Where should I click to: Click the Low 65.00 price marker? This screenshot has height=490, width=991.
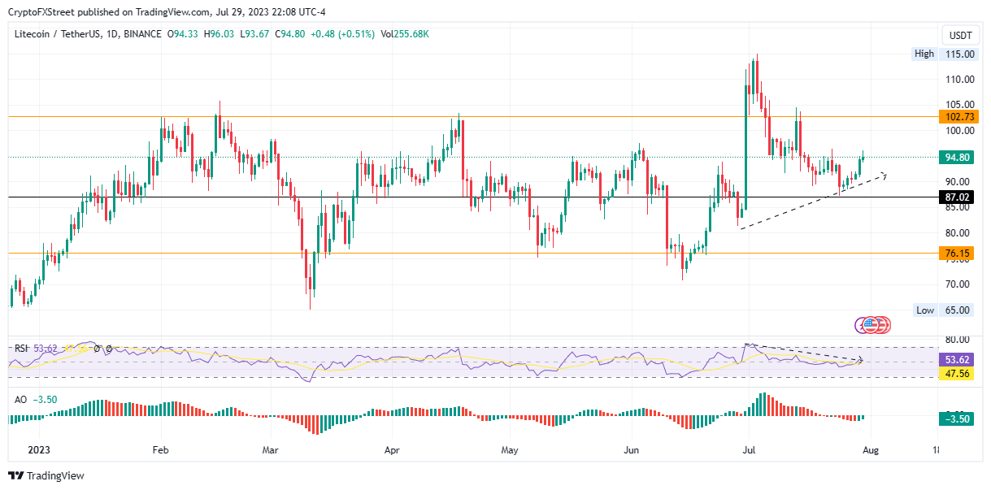tap(945, 310)
